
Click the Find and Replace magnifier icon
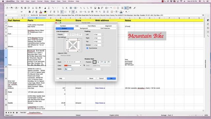coord(63,8)
